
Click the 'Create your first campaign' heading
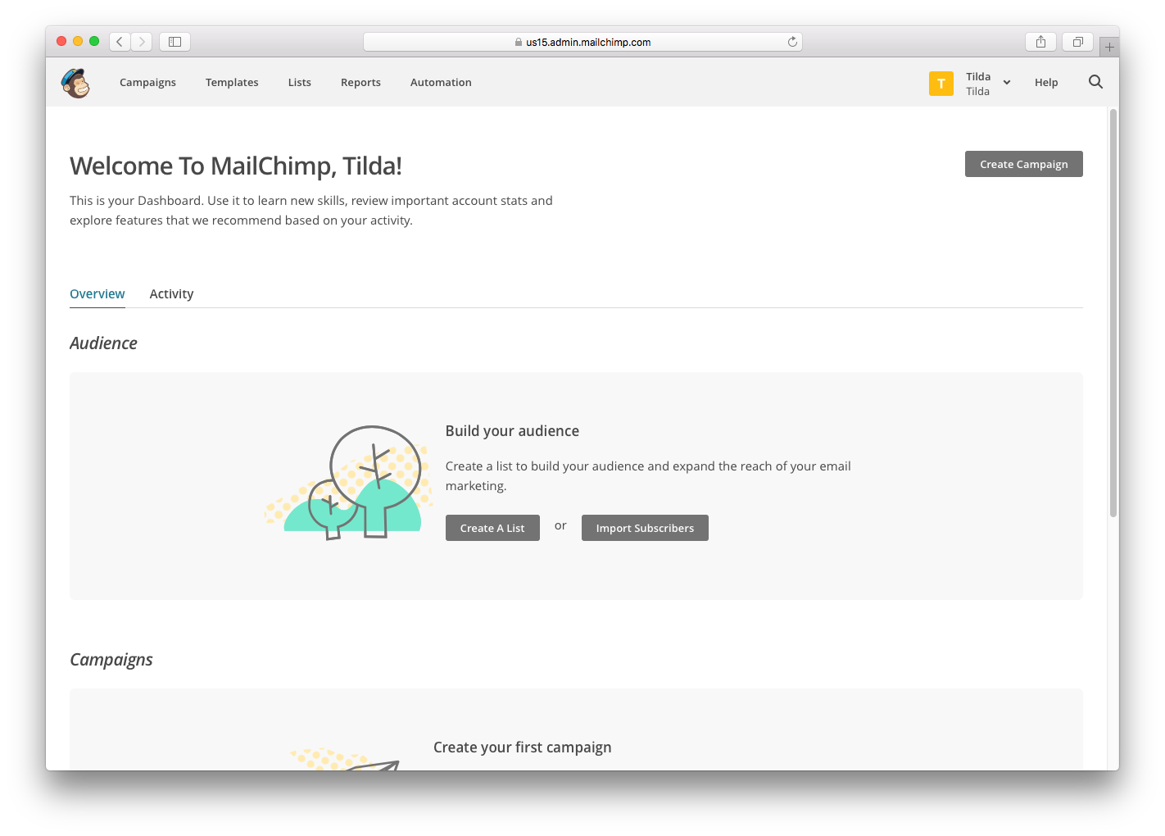[523, 747]
